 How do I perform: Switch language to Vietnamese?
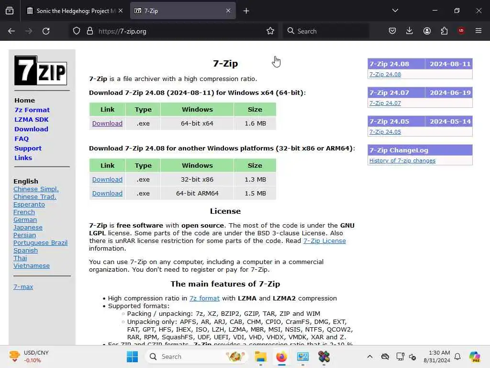click(x=32, y=265)
